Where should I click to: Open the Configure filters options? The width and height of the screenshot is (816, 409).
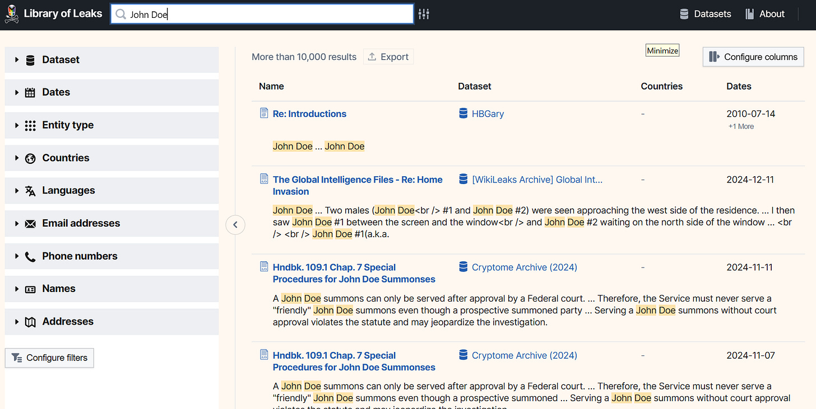pyautogui.click(x=49, y=358)
